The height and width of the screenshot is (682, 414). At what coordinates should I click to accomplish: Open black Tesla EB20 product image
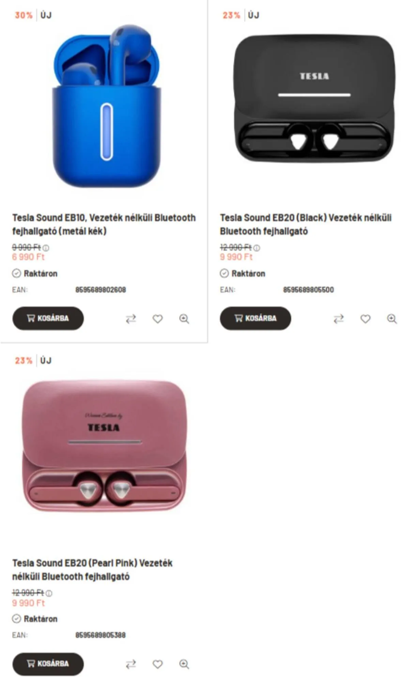314,98
